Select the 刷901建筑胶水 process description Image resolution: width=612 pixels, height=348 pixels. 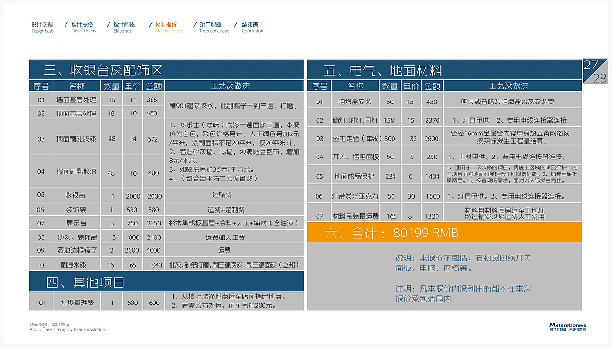[x=234, y=106]
